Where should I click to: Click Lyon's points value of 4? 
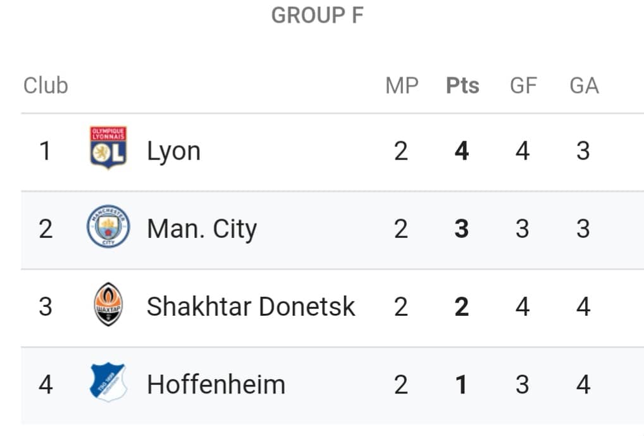click(462, 151)
